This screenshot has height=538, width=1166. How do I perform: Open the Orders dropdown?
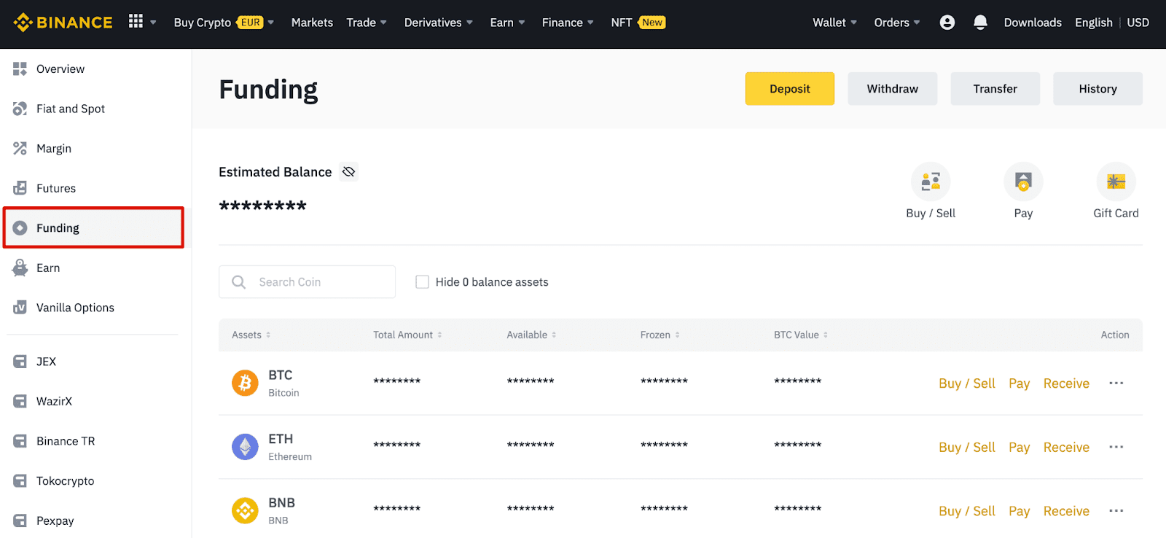(897, 23)
